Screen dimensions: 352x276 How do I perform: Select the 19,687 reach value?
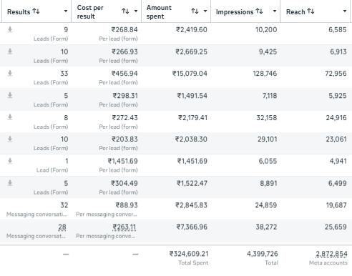tap(336, 205)
